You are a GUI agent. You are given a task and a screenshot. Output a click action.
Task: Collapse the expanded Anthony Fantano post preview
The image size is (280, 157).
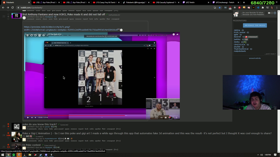24,18
